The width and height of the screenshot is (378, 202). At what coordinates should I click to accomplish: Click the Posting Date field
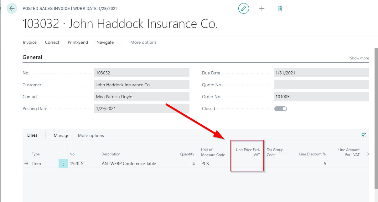(142, 108)
